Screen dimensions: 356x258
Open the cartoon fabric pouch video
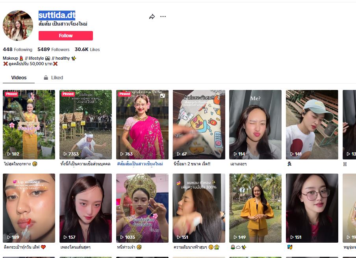tap(199, 124)
